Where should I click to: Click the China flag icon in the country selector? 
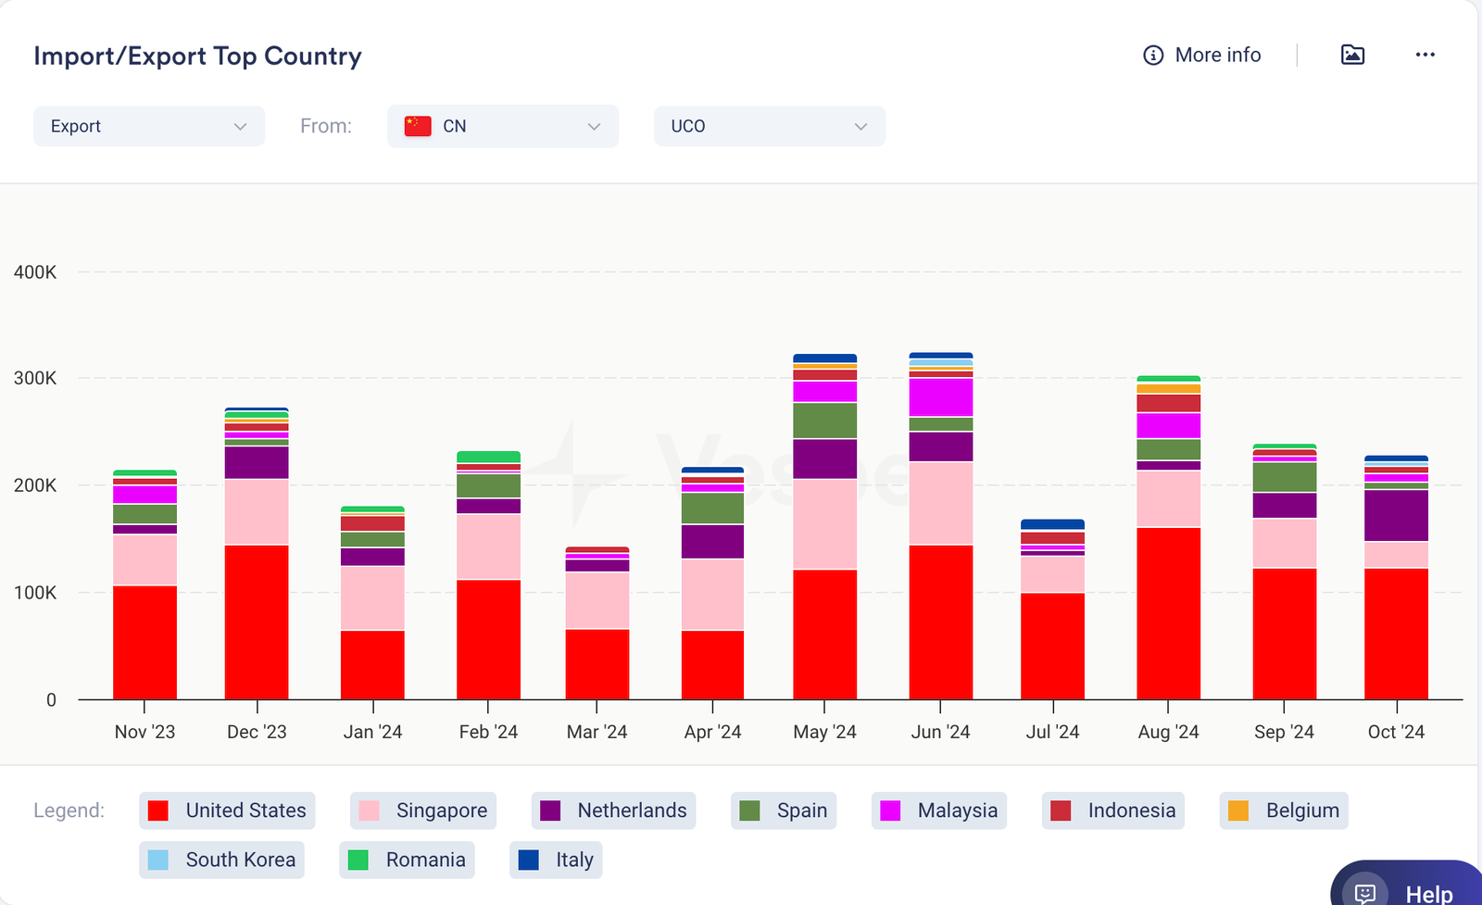[418, 126]
